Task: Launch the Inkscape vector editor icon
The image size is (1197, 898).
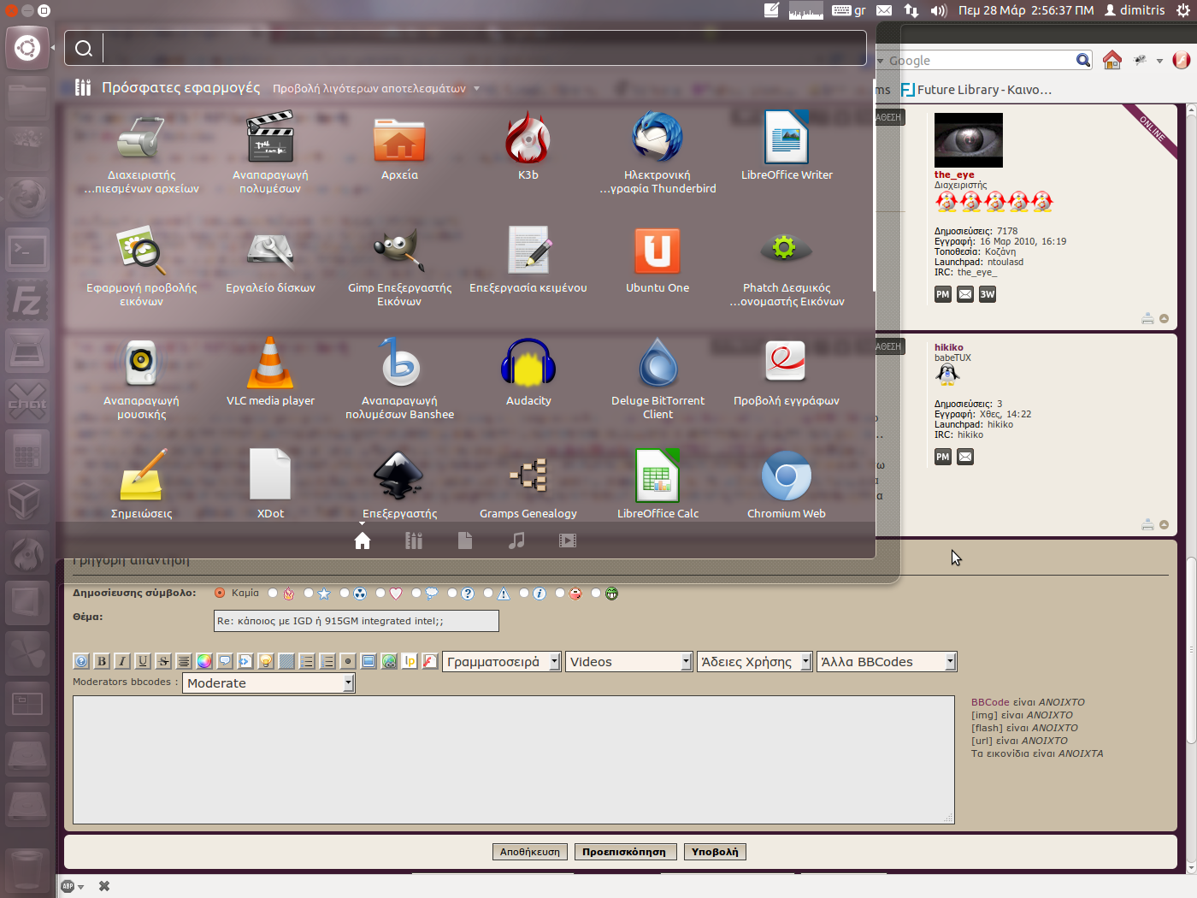Action: point(399,476)
